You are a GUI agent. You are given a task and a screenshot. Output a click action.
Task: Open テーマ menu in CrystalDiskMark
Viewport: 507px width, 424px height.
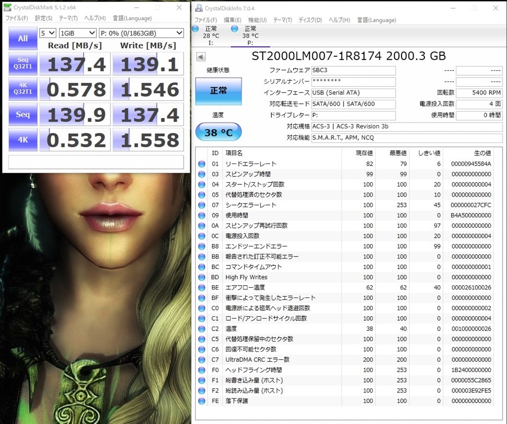pos(68,18)
